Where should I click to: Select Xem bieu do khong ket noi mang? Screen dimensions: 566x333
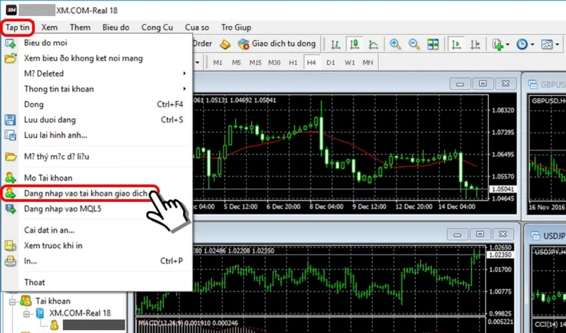click(97, 58)
